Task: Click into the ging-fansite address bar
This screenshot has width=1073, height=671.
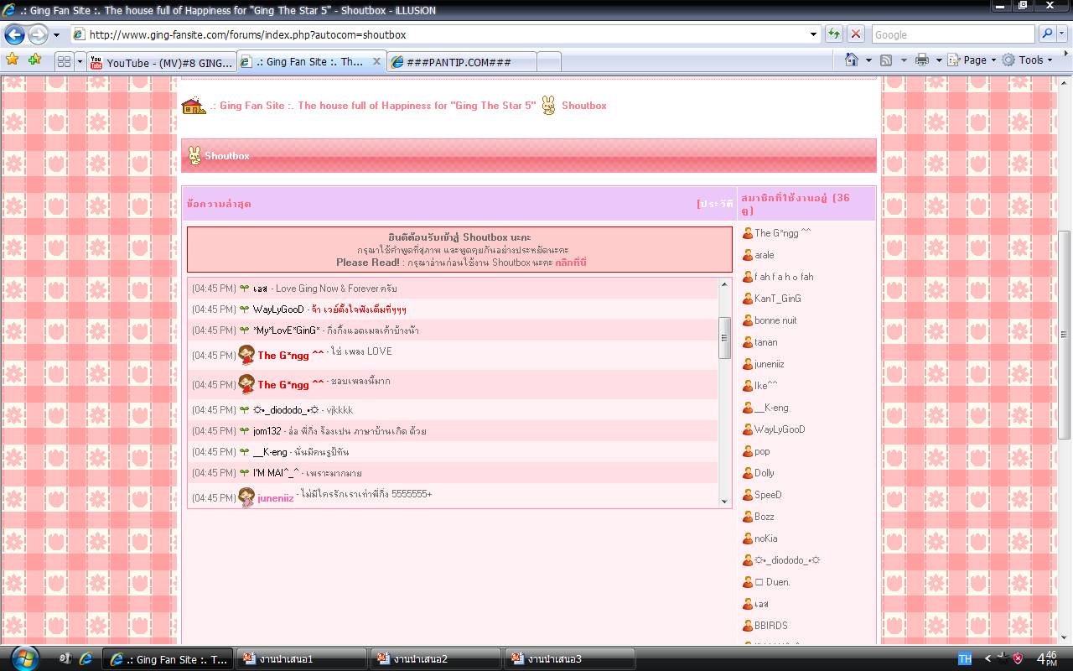Action: point(440,34)
